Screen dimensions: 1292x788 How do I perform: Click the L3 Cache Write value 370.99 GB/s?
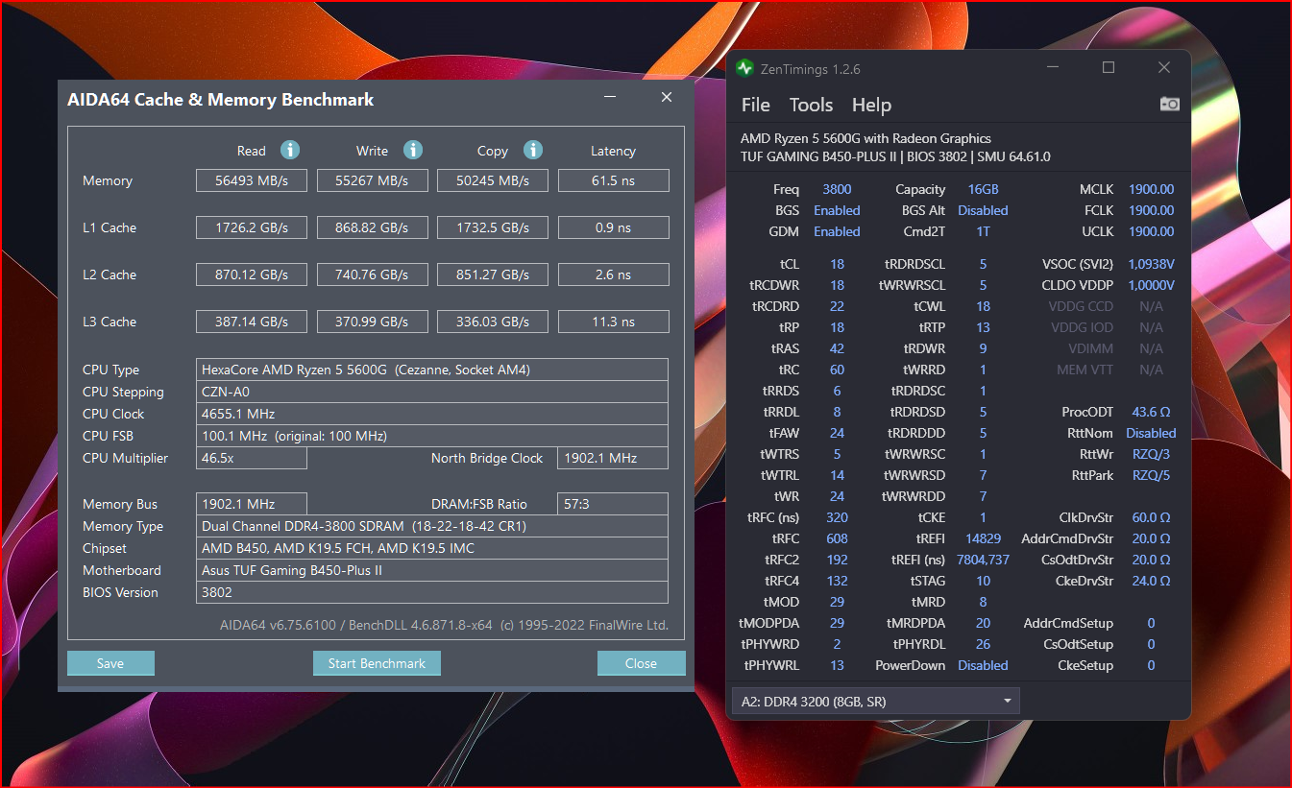(372, 322)
